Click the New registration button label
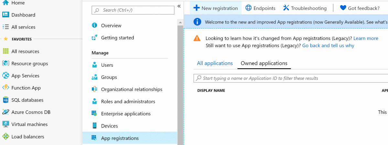Viewport: 388px width, 145px height. tap(220, 8)
